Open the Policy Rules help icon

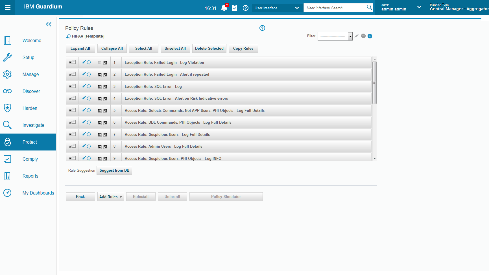(262, 28)
